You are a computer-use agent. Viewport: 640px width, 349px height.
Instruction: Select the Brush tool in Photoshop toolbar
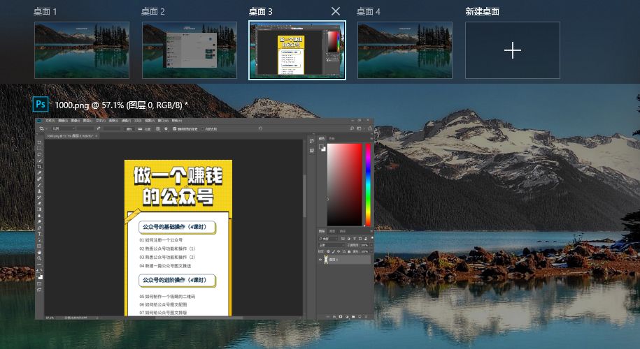[x=39, y=185]
